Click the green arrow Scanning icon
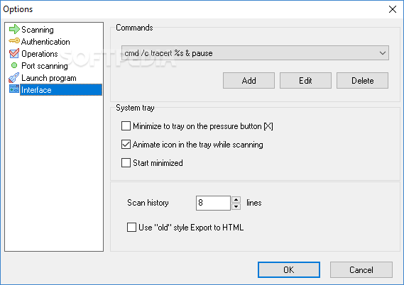Image resolution: width=404 pixels, height=285 pixels. (x=14, y=29)
